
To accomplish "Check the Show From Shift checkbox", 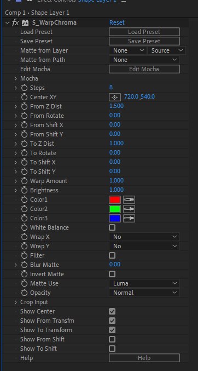I will [112, 339].
